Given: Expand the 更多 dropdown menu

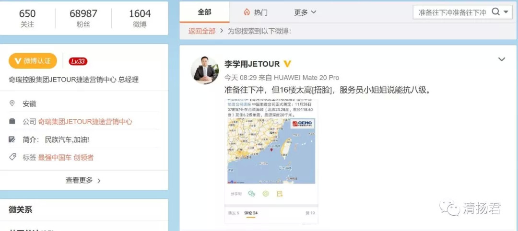Looking at the screenshot, I should tap(305, 12).
